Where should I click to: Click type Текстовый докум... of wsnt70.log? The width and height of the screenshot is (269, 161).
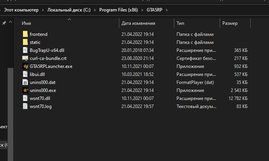point(196,106)
